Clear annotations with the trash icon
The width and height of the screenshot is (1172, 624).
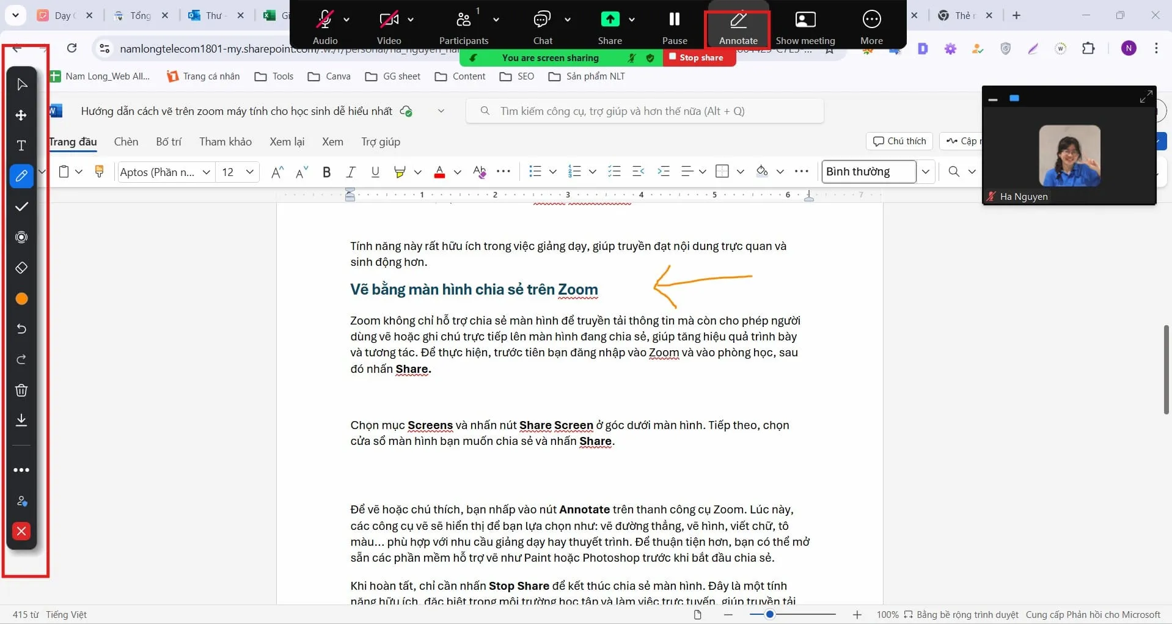tap(22, 390)
